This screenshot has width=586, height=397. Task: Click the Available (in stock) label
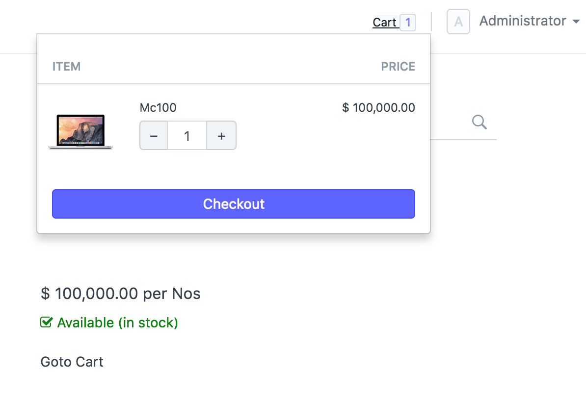coord(117,323)
